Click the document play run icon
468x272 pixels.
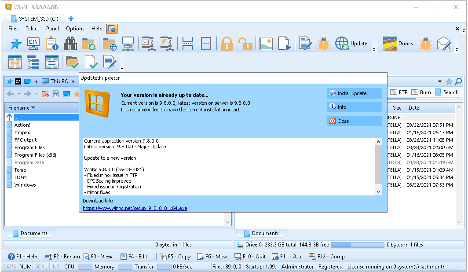pyautogui.click(x=284, y=44)
